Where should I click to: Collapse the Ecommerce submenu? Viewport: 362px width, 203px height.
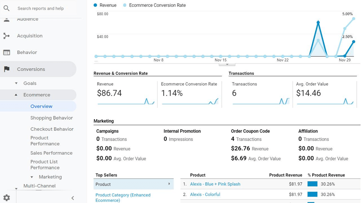pyautogui.click(x=16, y=95)
